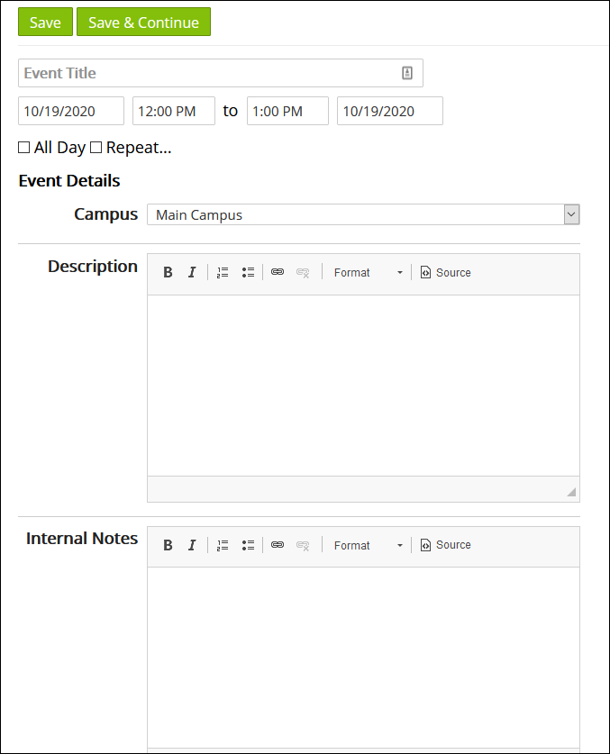
Task: Toggle Italic in Internal Notes toolbar
Action: 191,545
